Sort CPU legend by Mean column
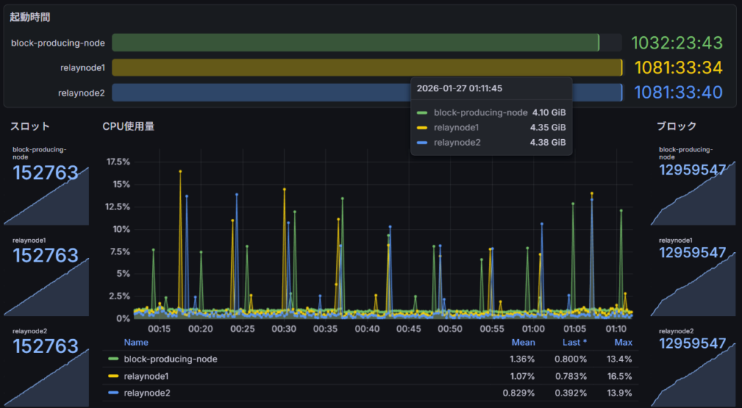 523,342
